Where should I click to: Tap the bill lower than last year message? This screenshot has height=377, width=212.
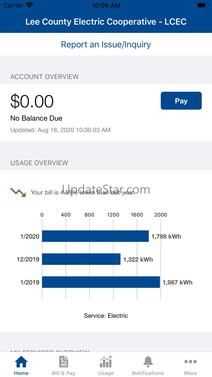pos(83,192)
